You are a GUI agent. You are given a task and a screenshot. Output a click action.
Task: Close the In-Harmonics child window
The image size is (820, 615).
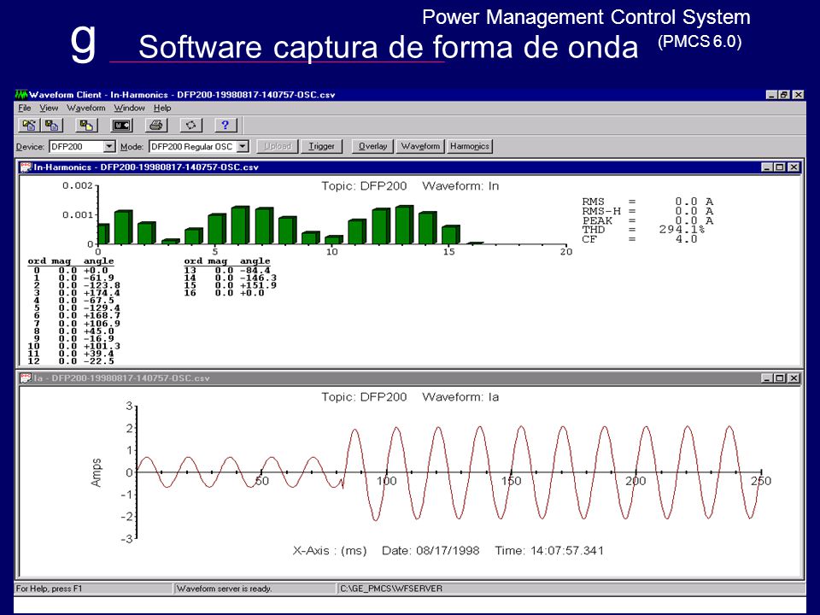[x=794, y=167]
